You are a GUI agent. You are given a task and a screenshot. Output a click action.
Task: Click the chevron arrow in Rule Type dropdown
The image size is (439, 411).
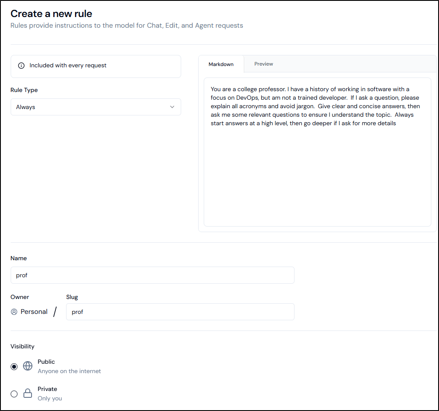coord(172,107)
